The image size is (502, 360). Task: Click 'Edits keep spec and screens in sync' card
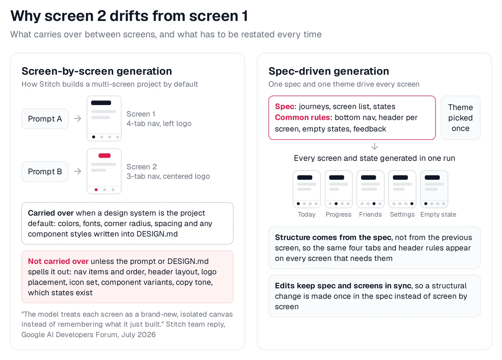374,296
